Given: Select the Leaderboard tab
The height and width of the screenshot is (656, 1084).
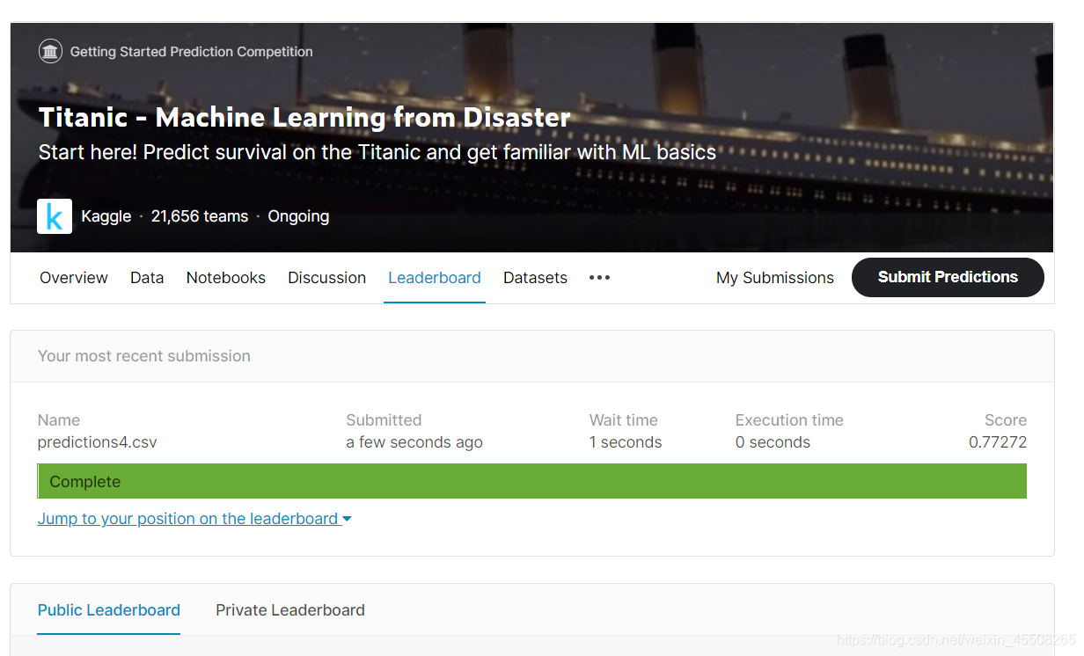Looking at the screenshot, I should pos(435,278).
